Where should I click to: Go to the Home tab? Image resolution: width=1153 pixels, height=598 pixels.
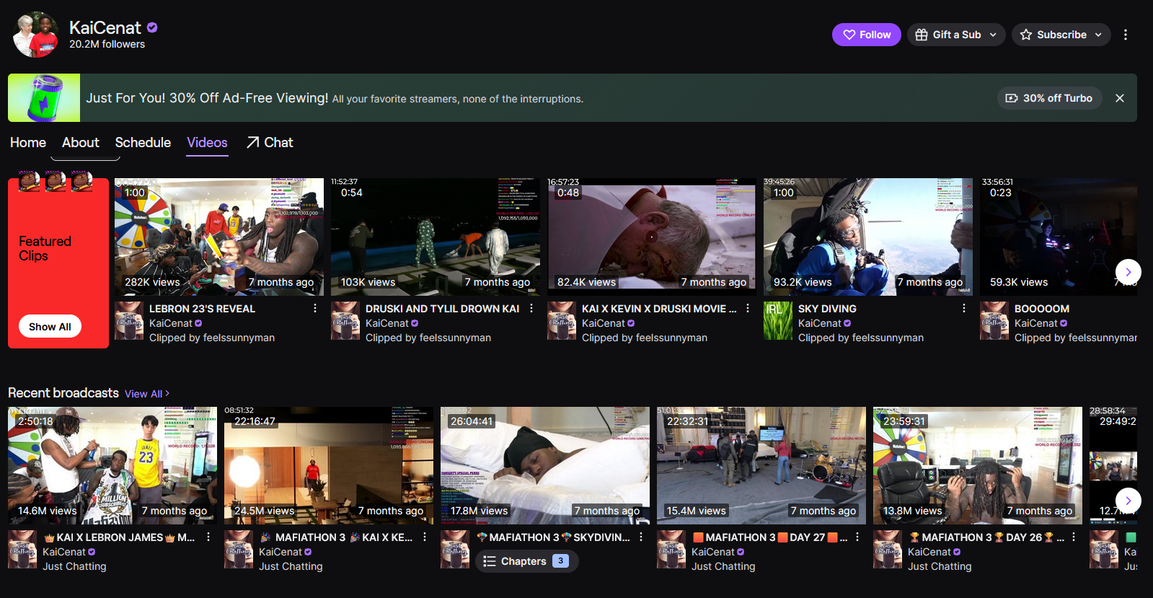(x=28, y=143)
